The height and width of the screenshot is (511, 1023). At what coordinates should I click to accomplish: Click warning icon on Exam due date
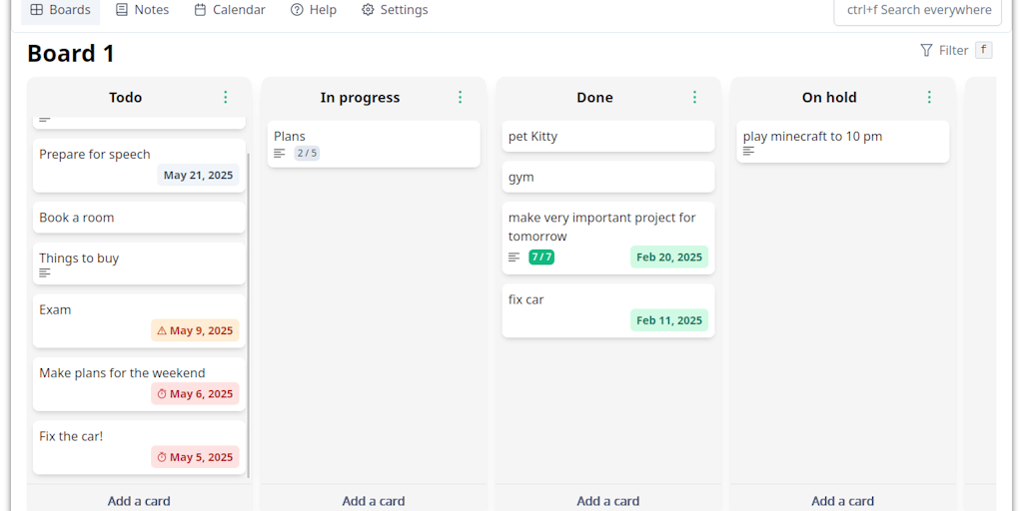tap(162, 330)
